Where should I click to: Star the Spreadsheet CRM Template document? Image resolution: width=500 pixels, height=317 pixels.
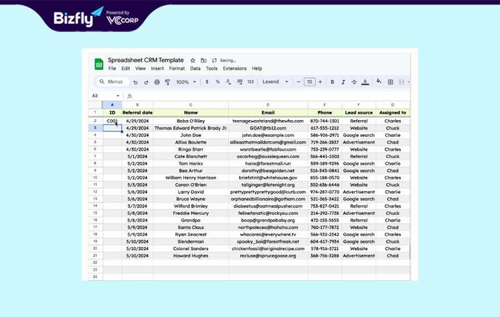[193, 61]
